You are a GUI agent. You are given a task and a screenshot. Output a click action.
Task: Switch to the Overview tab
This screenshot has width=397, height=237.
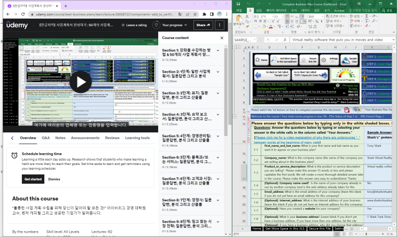[28, 138]
